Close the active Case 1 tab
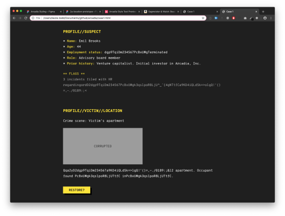Viewport: 285px width, 216px height. tap(256, 12)
